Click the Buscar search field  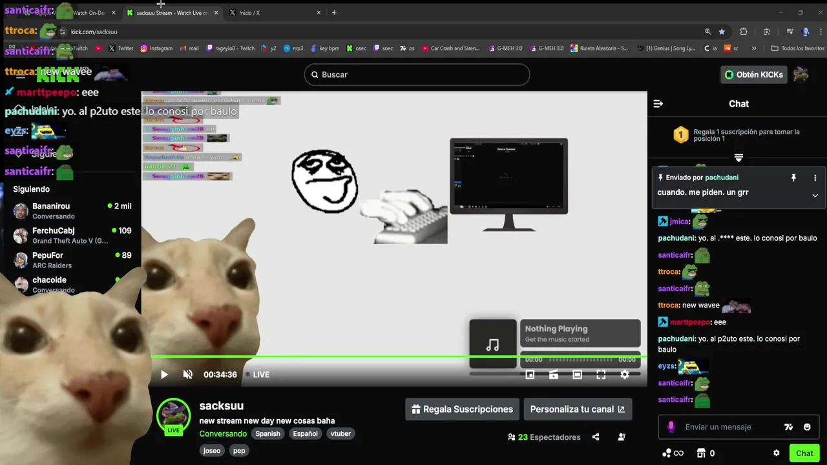point(417,74)
